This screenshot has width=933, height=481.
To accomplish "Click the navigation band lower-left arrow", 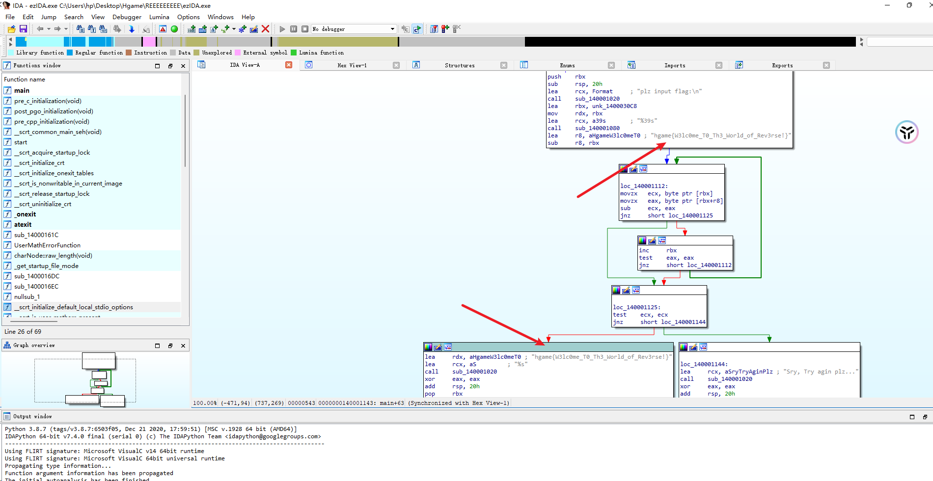I will 11,45.
